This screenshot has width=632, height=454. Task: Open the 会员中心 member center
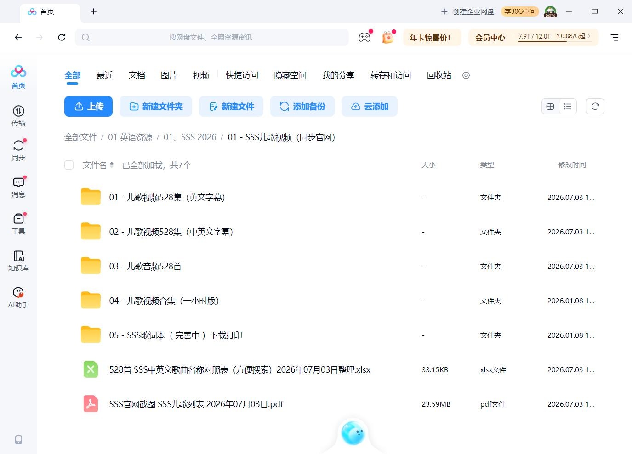[x=490, y=38]
